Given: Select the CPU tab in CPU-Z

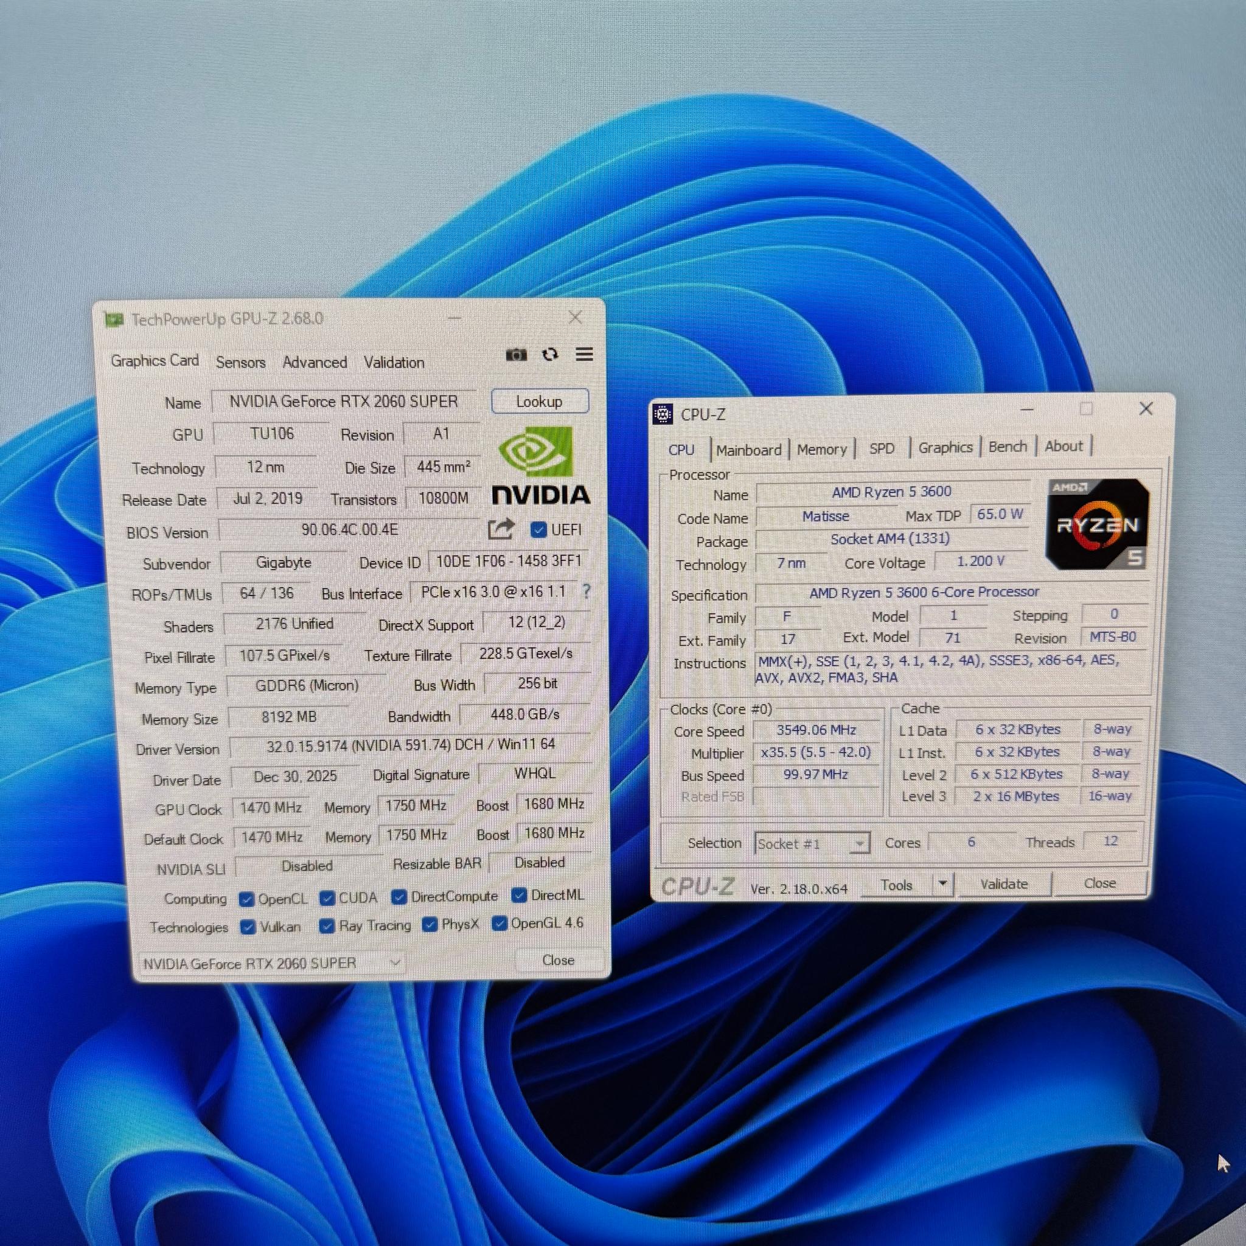Looking at the screenshot, I should pos(681,450).
